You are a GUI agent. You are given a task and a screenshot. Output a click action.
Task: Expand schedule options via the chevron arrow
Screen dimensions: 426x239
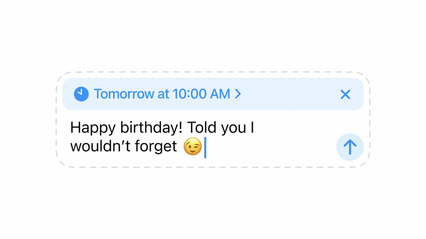pyautogui.click(x=238, y=94)
